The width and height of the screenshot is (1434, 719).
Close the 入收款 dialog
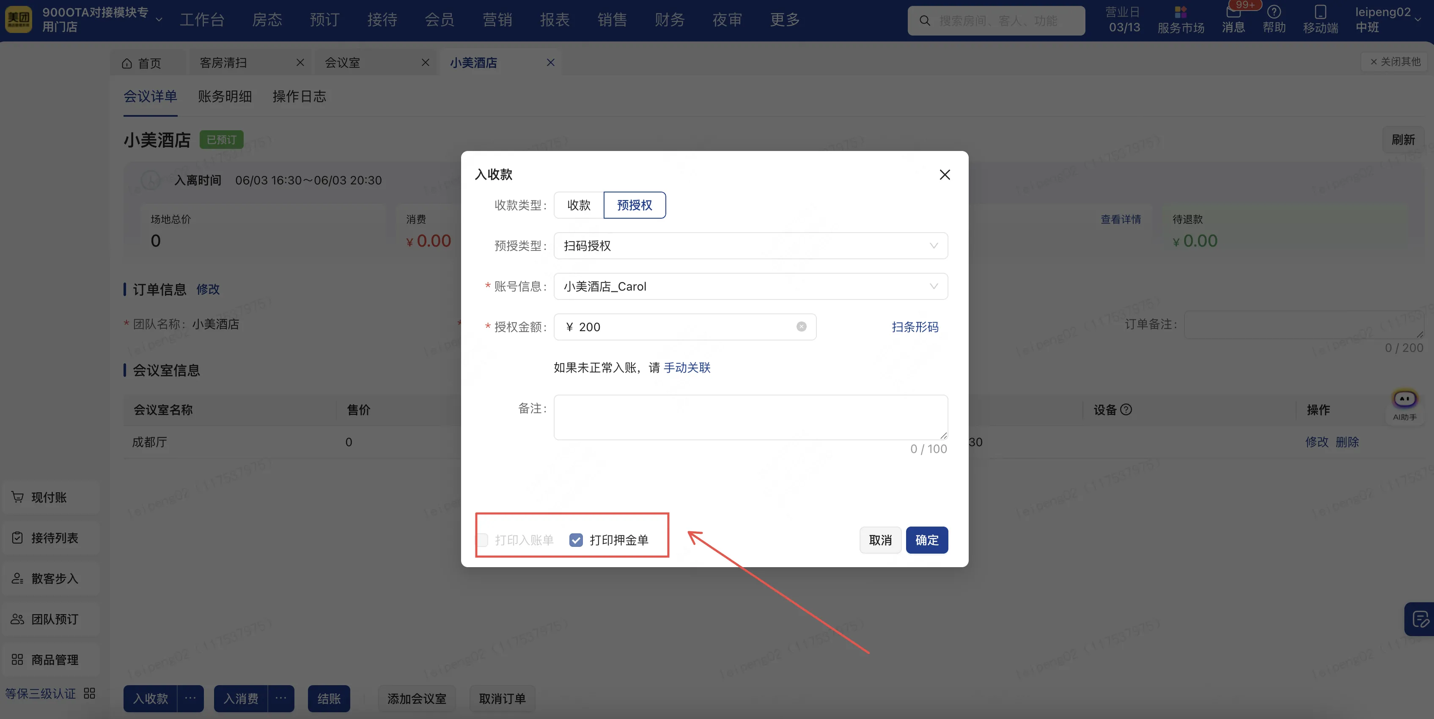[945, 175]
